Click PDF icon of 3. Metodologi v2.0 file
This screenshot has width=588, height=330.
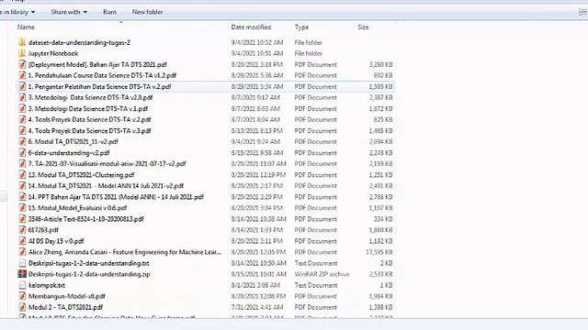point(22,98)
